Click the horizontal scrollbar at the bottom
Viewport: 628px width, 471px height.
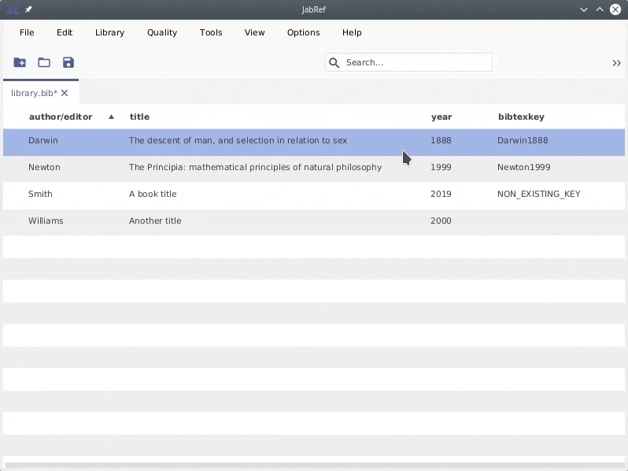(314, 466)
